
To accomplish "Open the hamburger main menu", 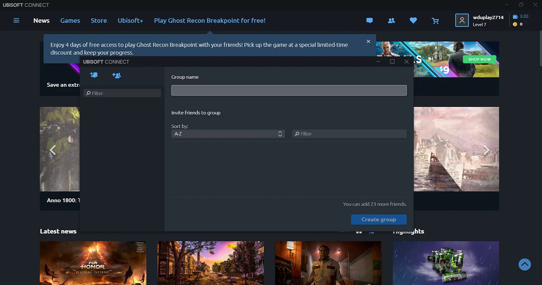I will point(16,21).
